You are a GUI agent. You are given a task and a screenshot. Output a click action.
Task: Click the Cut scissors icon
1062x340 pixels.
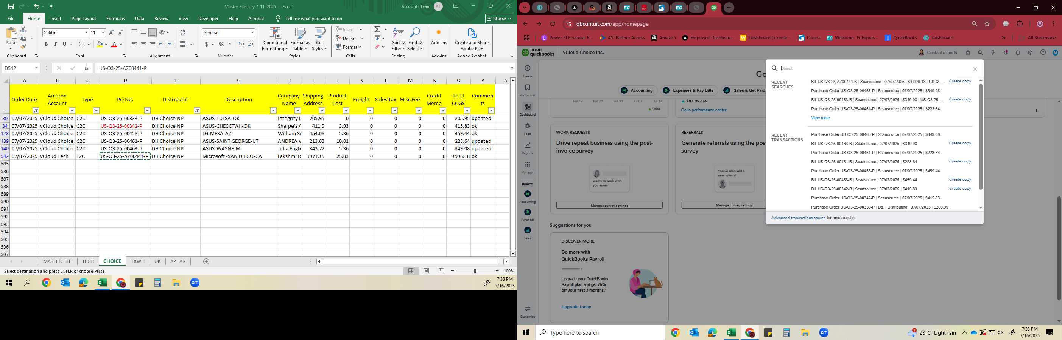pos(23,29)
